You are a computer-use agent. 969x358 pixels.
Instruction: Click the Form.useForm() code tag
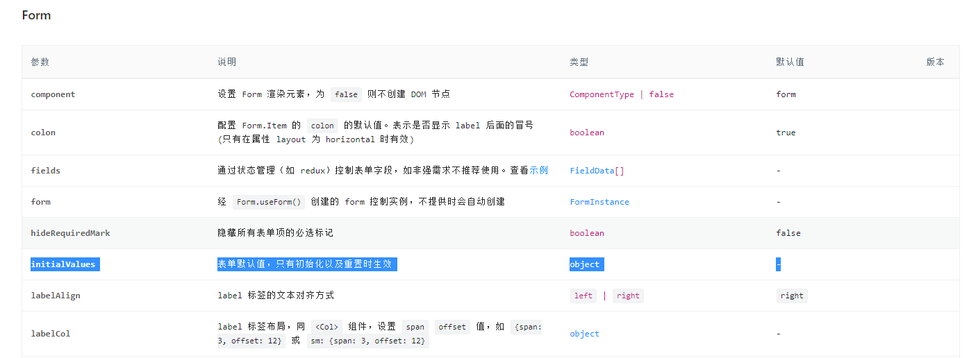(x=269, y=202)
